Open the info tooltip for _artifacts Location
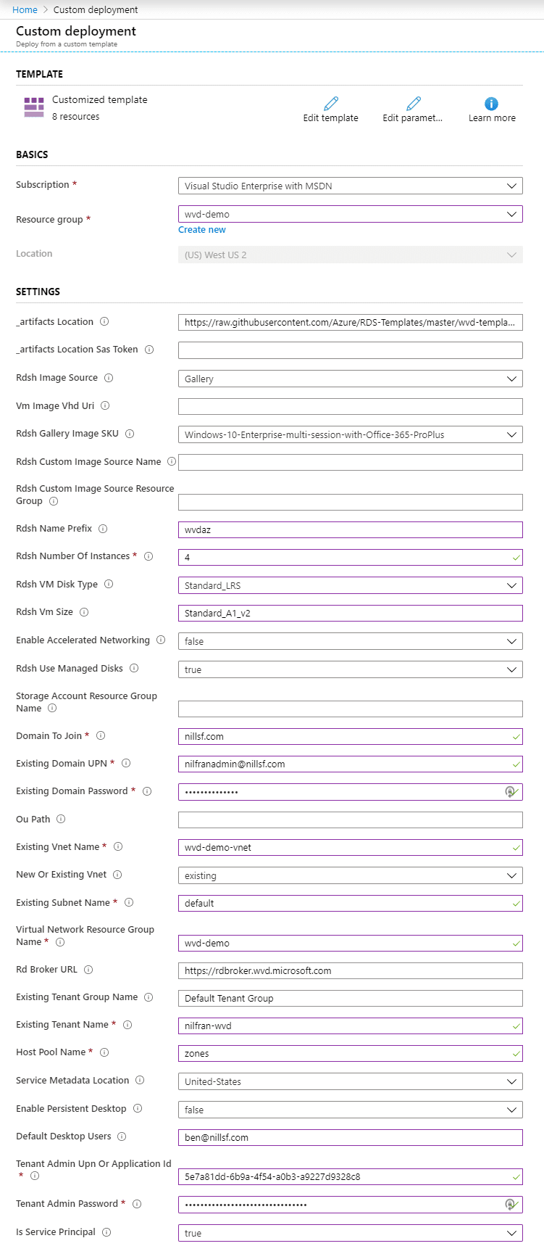544x1246 pixels. tap(104, 321)
